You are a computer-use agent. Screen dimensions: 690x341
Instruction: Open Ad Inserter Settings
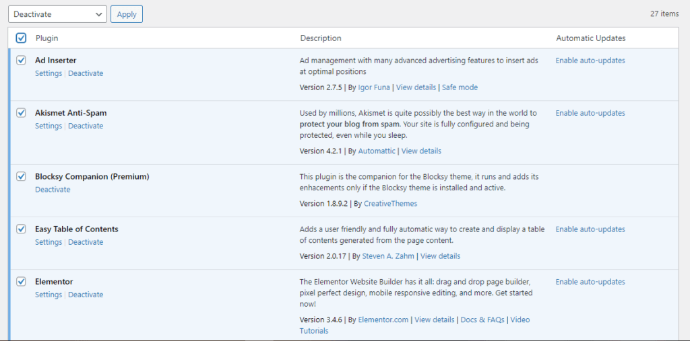pyautogui.click(x=49, y=73)
